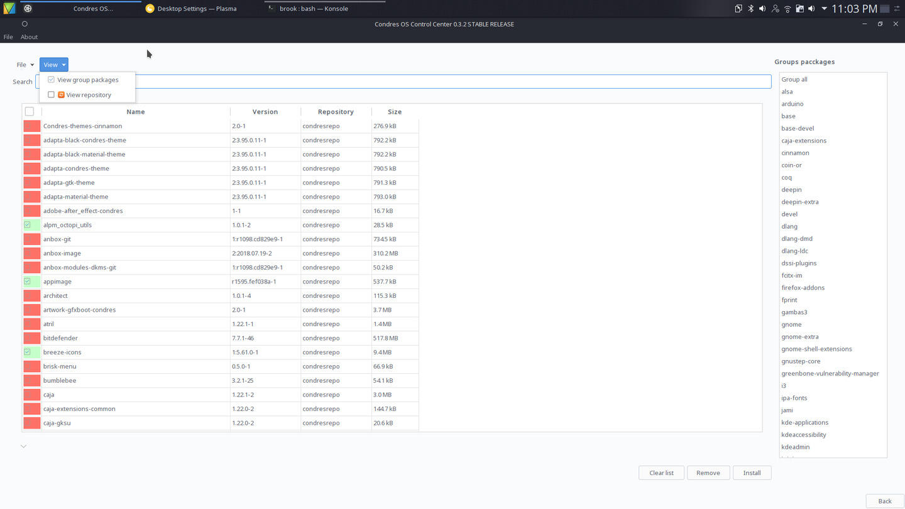This screenshot has height=509, width=905.
Task: Mark the red box for bitdefender
Action: [x=32, y=338]
